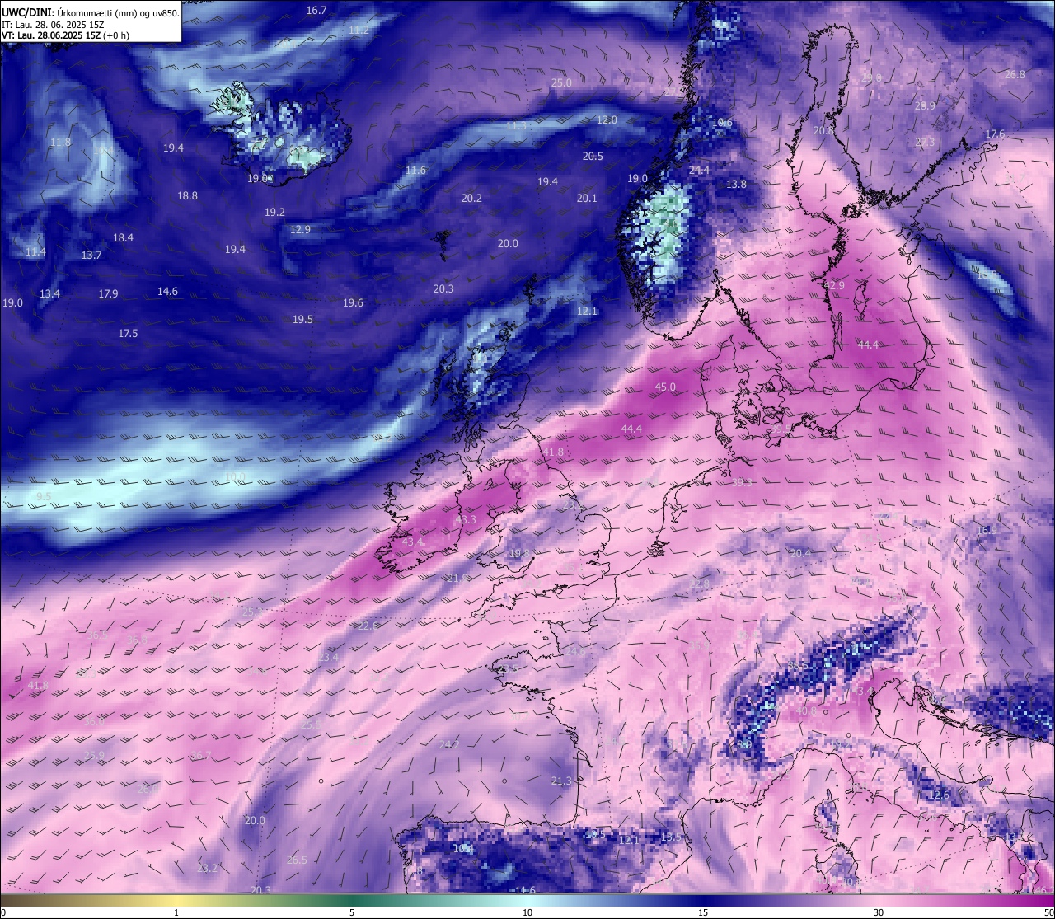Viewport: 1055px width, 919px height.
Task: Click the 24.2 value in the Bay of Biscay
Action: point(449,744)
